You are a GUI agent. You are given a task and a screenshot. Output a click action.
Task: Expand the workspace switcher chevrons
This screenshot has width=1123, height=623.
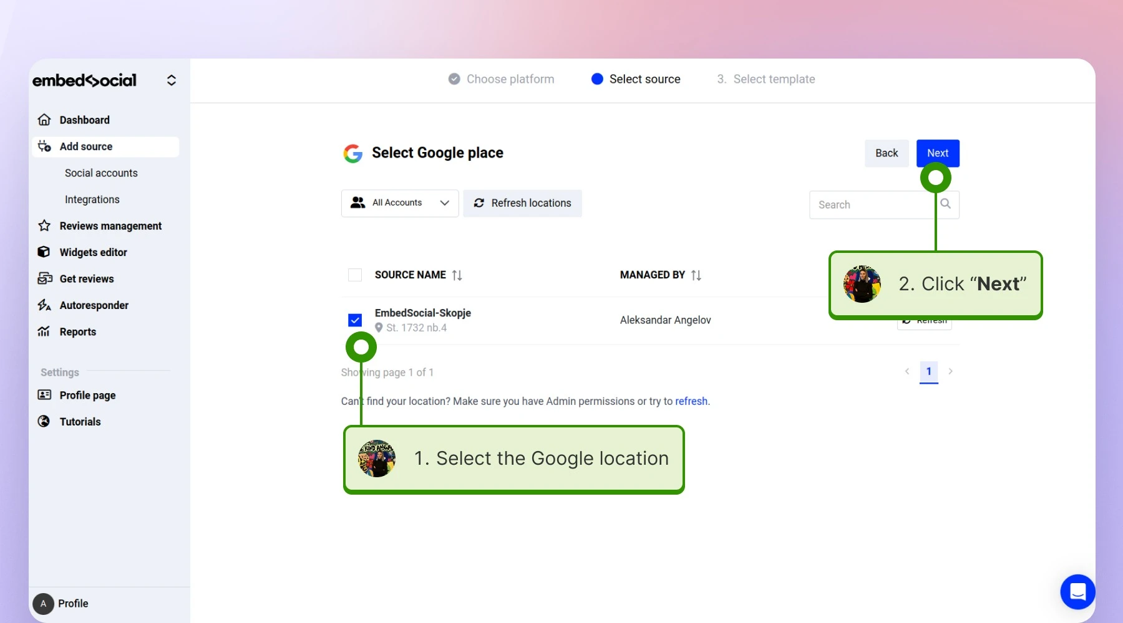click(x=172, y=80)
